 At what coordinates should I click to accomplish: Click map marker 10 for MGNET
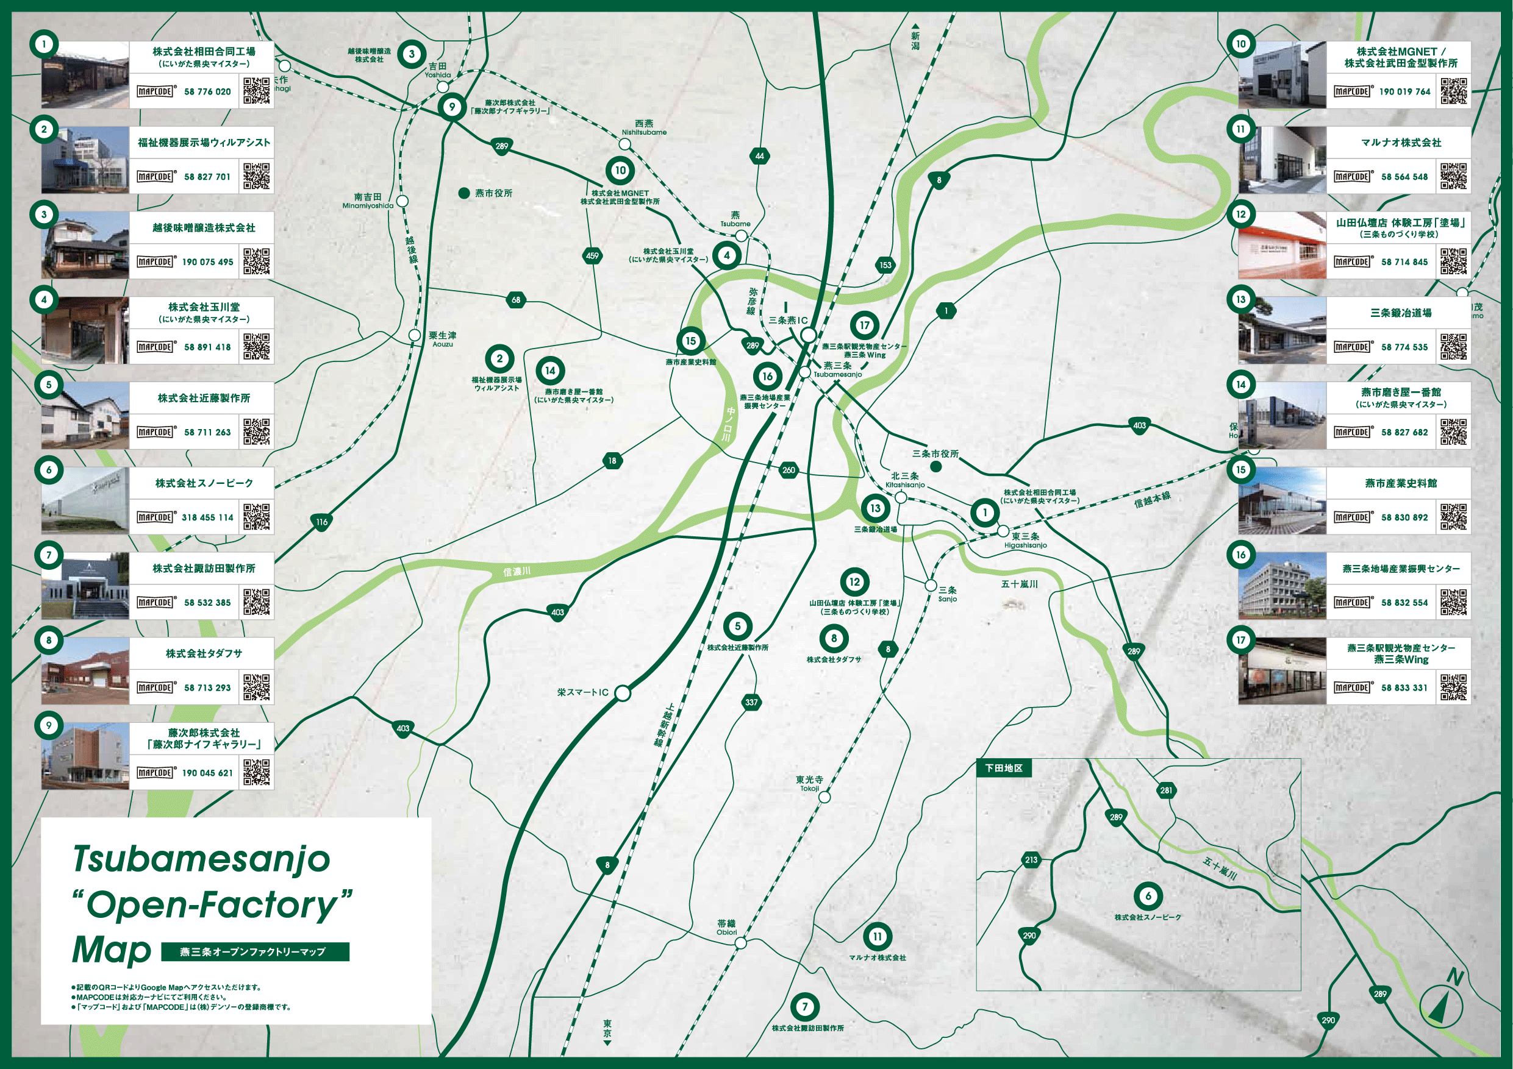pos(620,171)
